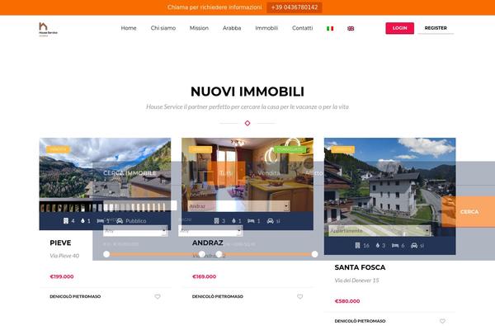Click the car icon on Santa Fosca card
Viewport: 495px width, 330px height.
click(414, 245)
